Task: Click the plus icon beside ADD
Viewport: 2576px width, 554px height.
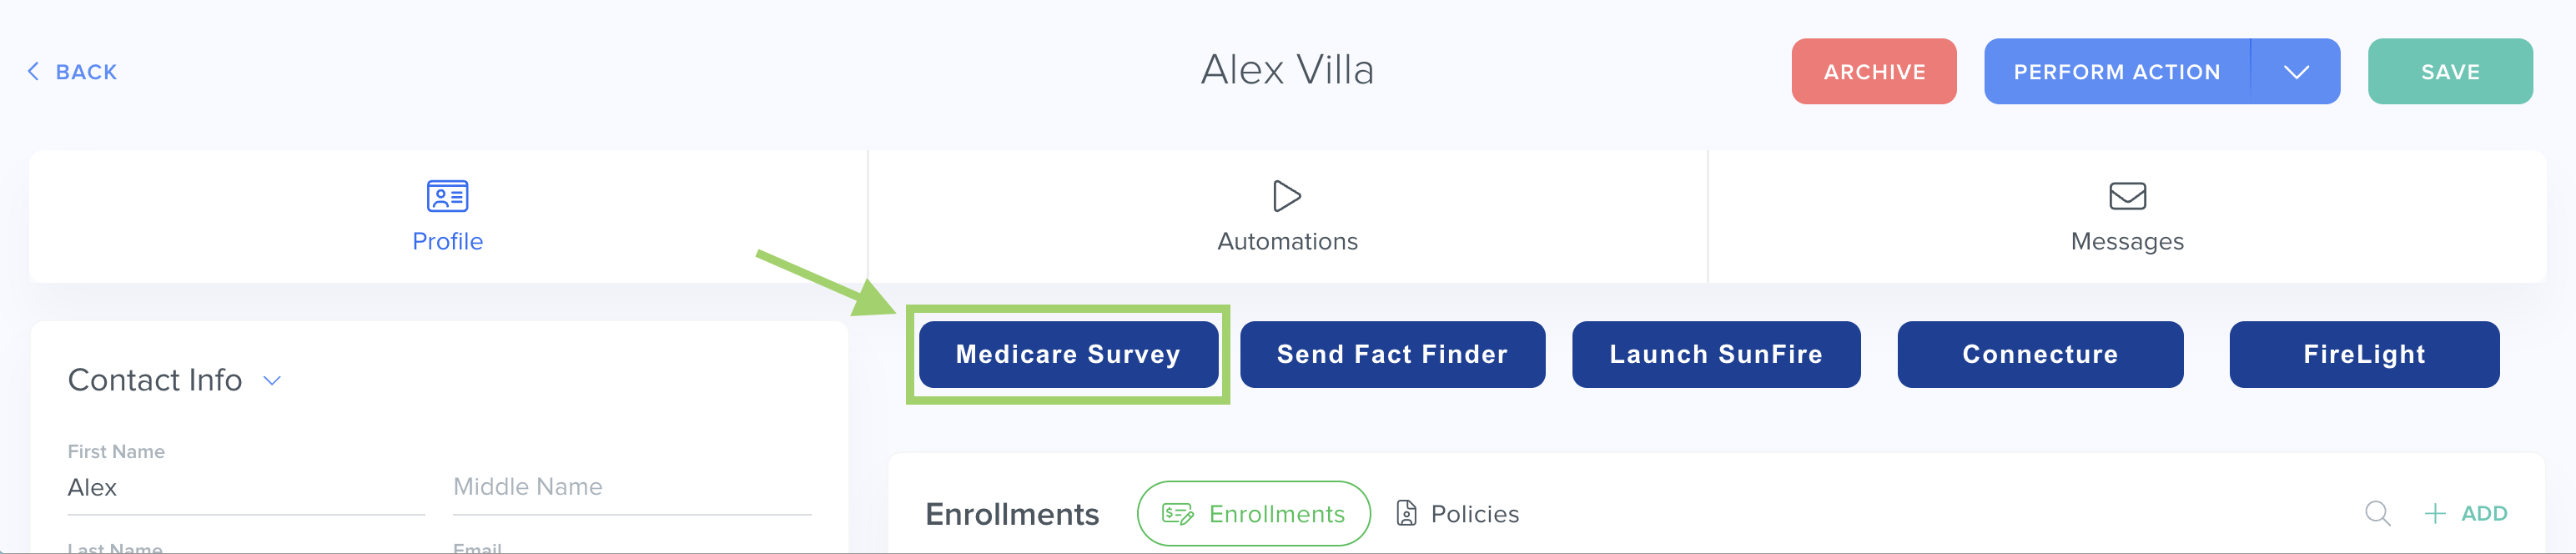Action: [x=2434, y=514]
